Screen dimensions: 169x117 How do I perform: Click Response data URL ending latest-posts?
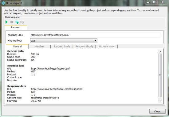pos(57,89)
